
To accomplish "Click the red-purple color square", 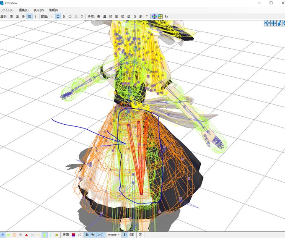I will click(x=73, y=235).
